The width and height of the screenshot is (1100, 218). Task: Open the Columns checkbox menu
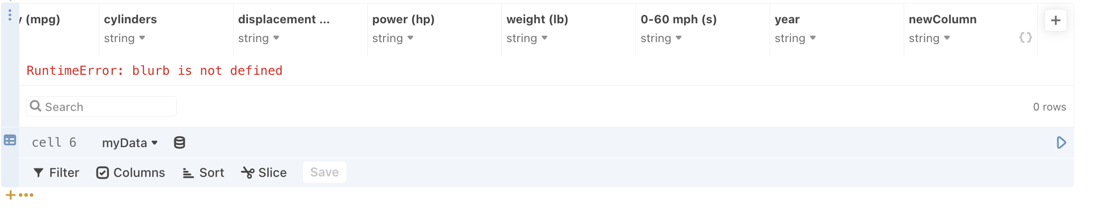[131, 172]
